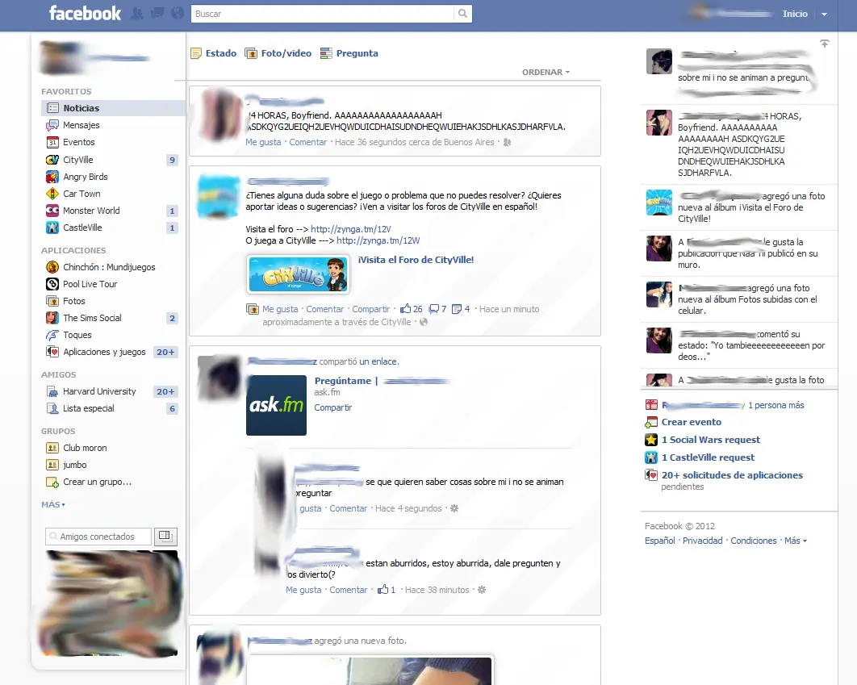Launch Angry Birds app icon

52,177
